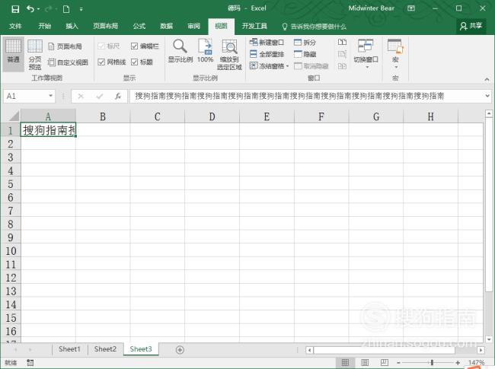Click the vertical scrollbar down arrow
Viewport: 495px width, 369px height.
[x=489, y=339]
